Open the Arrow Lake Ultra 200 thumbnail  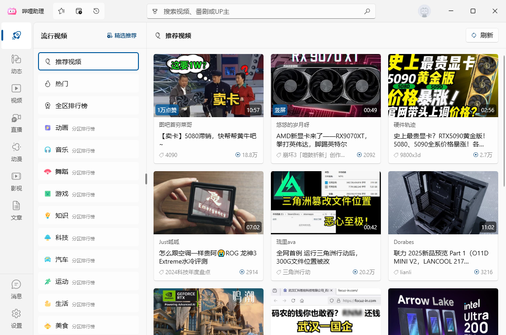pos(443,312)
